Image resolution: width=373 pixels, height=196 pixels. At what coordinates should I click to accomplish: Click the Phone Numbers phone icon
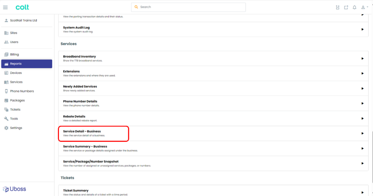pos(6,91)
